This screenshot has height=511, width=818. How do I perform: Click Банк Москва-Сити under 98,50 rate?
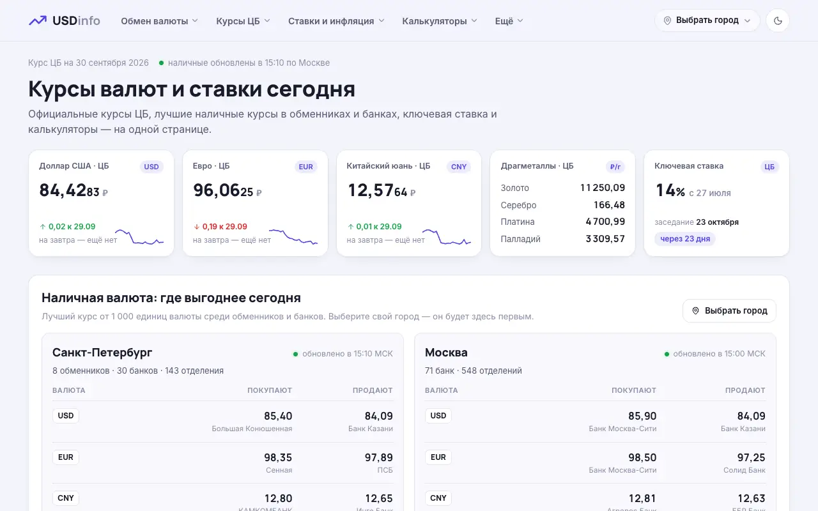622,470
